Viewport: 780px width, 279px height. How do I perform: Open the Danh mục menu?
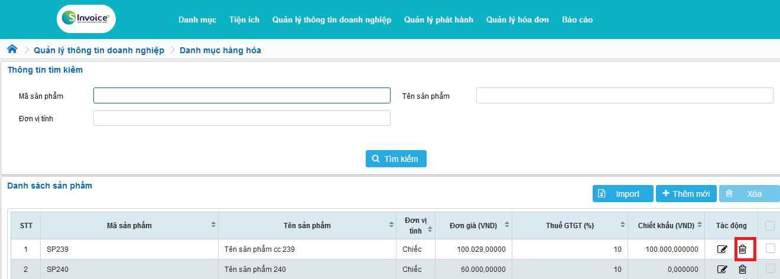point(197,20)
